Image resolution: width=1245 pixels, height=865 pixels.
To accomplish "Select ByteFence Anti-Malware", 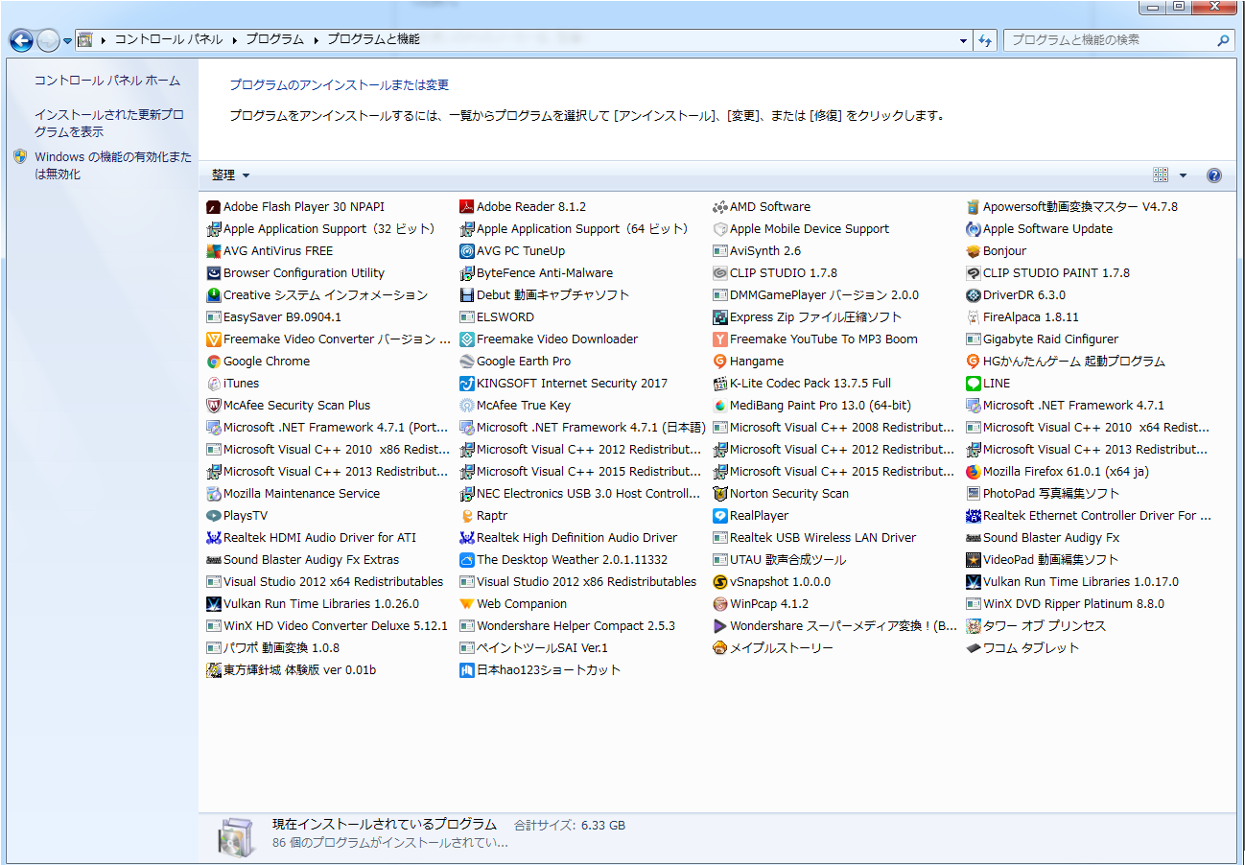I will [537, 273].
